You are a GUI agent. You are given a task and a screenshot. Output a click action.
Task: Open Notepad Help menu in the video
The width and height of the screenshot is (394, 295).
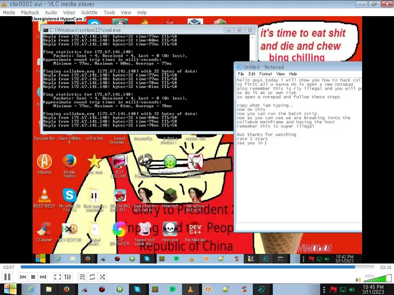click(293, 74)
